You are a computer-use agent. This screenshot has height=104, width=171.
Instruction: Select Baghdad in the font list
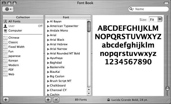(x=56, y=63)
